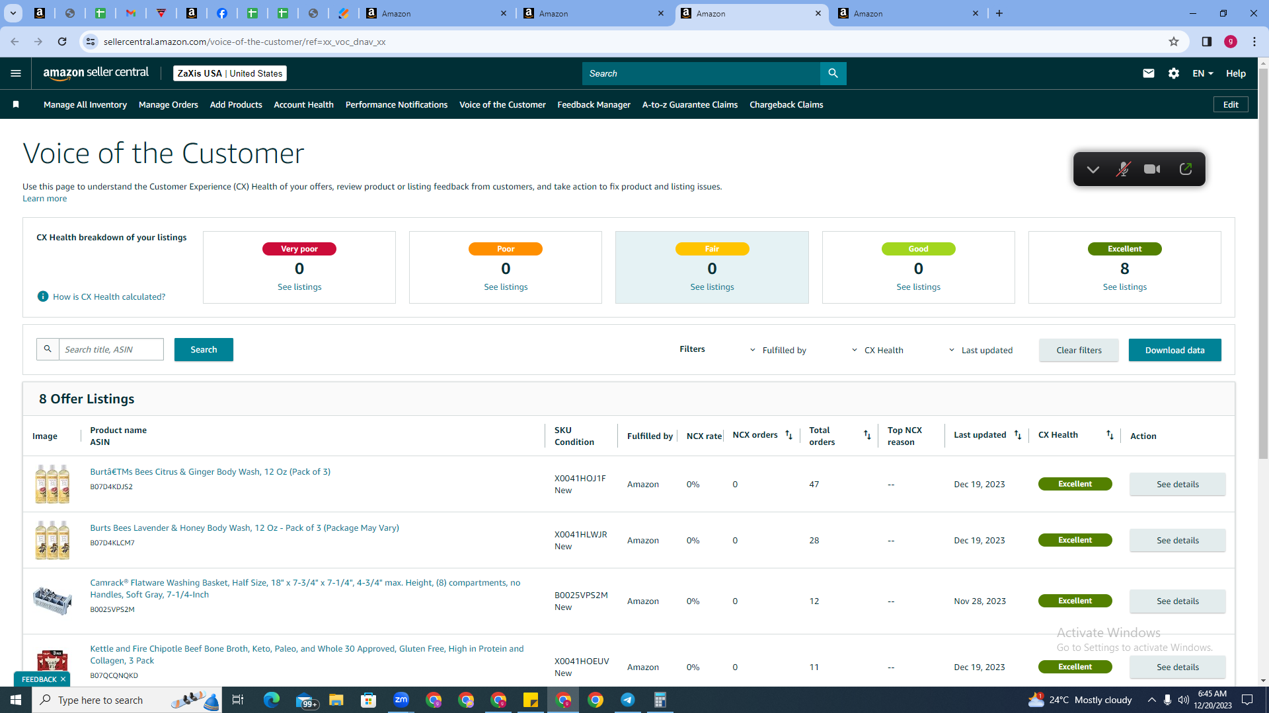The height and width of the screenshot is (713, 1269).
Task: Close the FEEDBACK tab with the x
Action: 63,679
